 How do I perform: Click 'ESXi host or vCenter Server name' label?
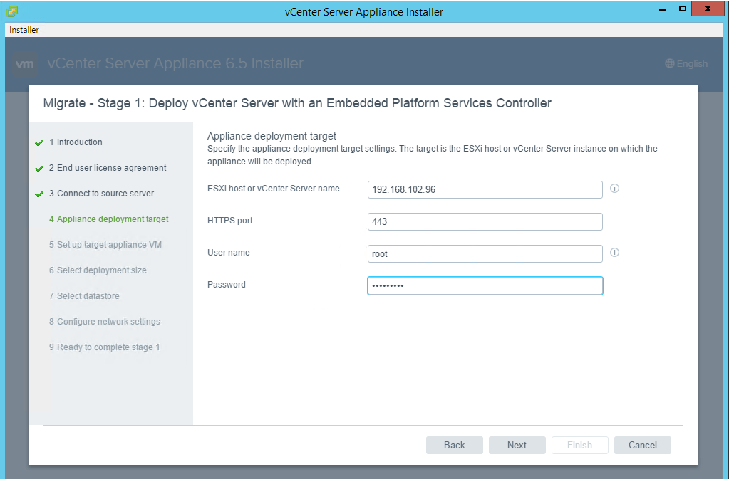pos(274,189)
